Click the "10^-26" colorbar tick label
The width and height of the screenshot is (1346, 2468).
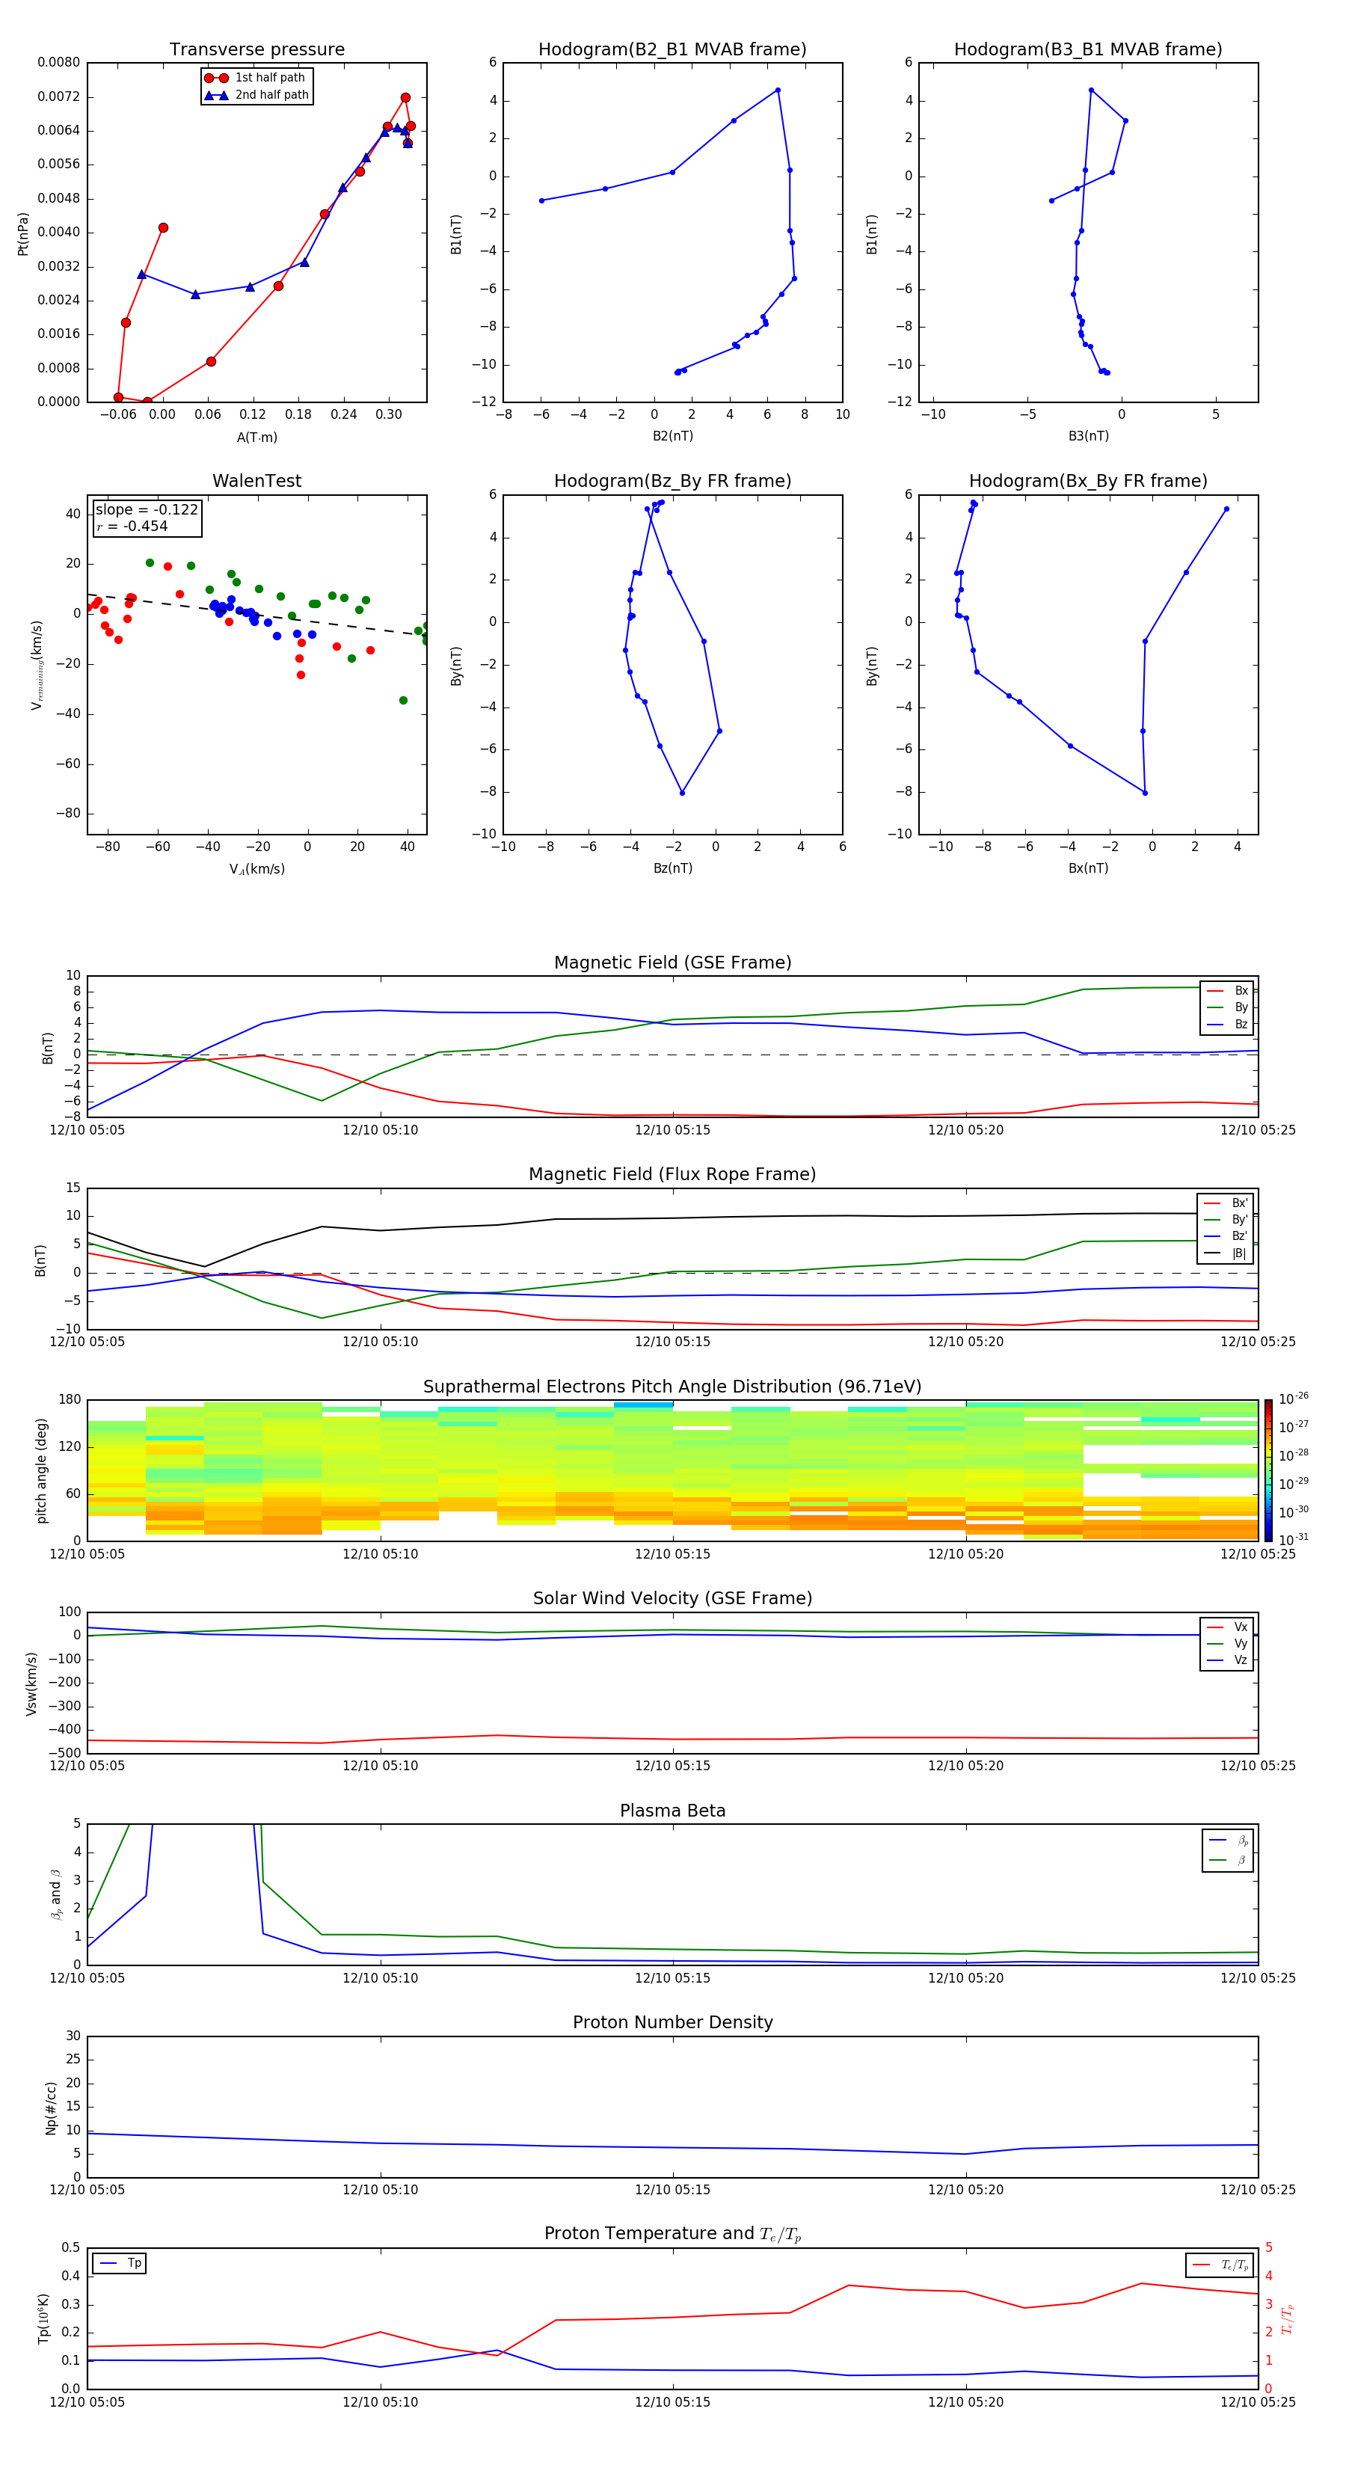point(1294,1399)
